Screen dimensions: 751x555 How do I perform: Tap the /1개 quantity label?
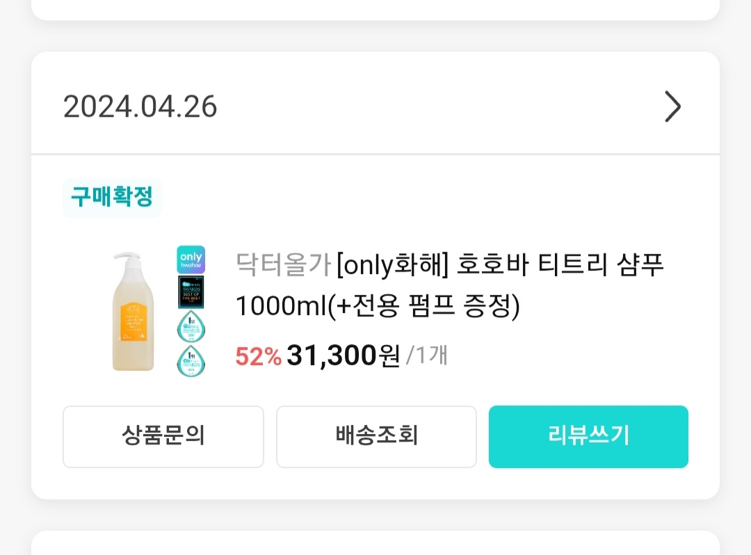[426, 355]
